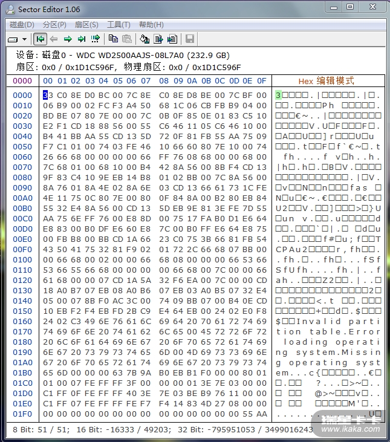Open the 帮助(H) menu

point(151,25)
